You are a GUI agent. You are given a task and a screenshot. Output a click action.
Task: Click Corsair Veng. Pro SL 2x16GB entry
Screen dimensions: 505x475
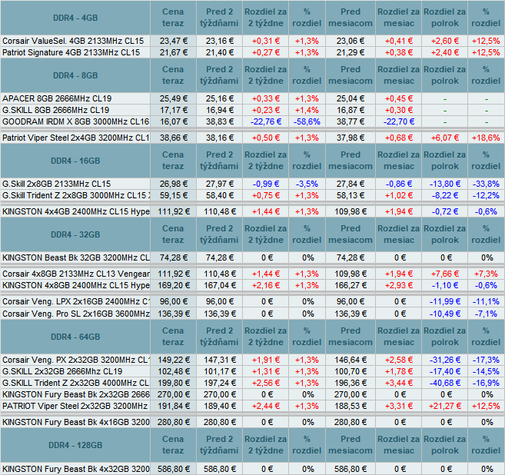tap(75, 314)
